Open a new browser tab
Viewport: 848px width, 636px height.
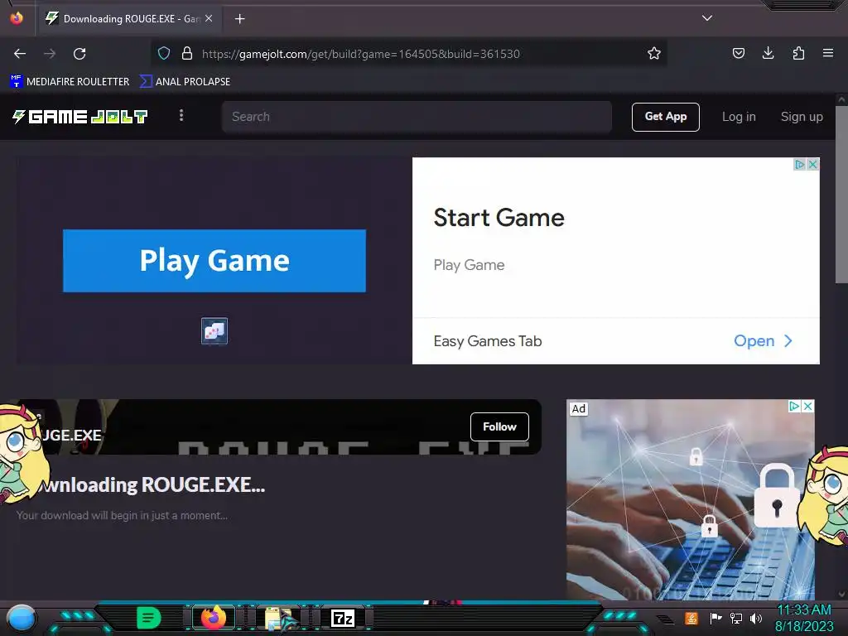[239, 19]
